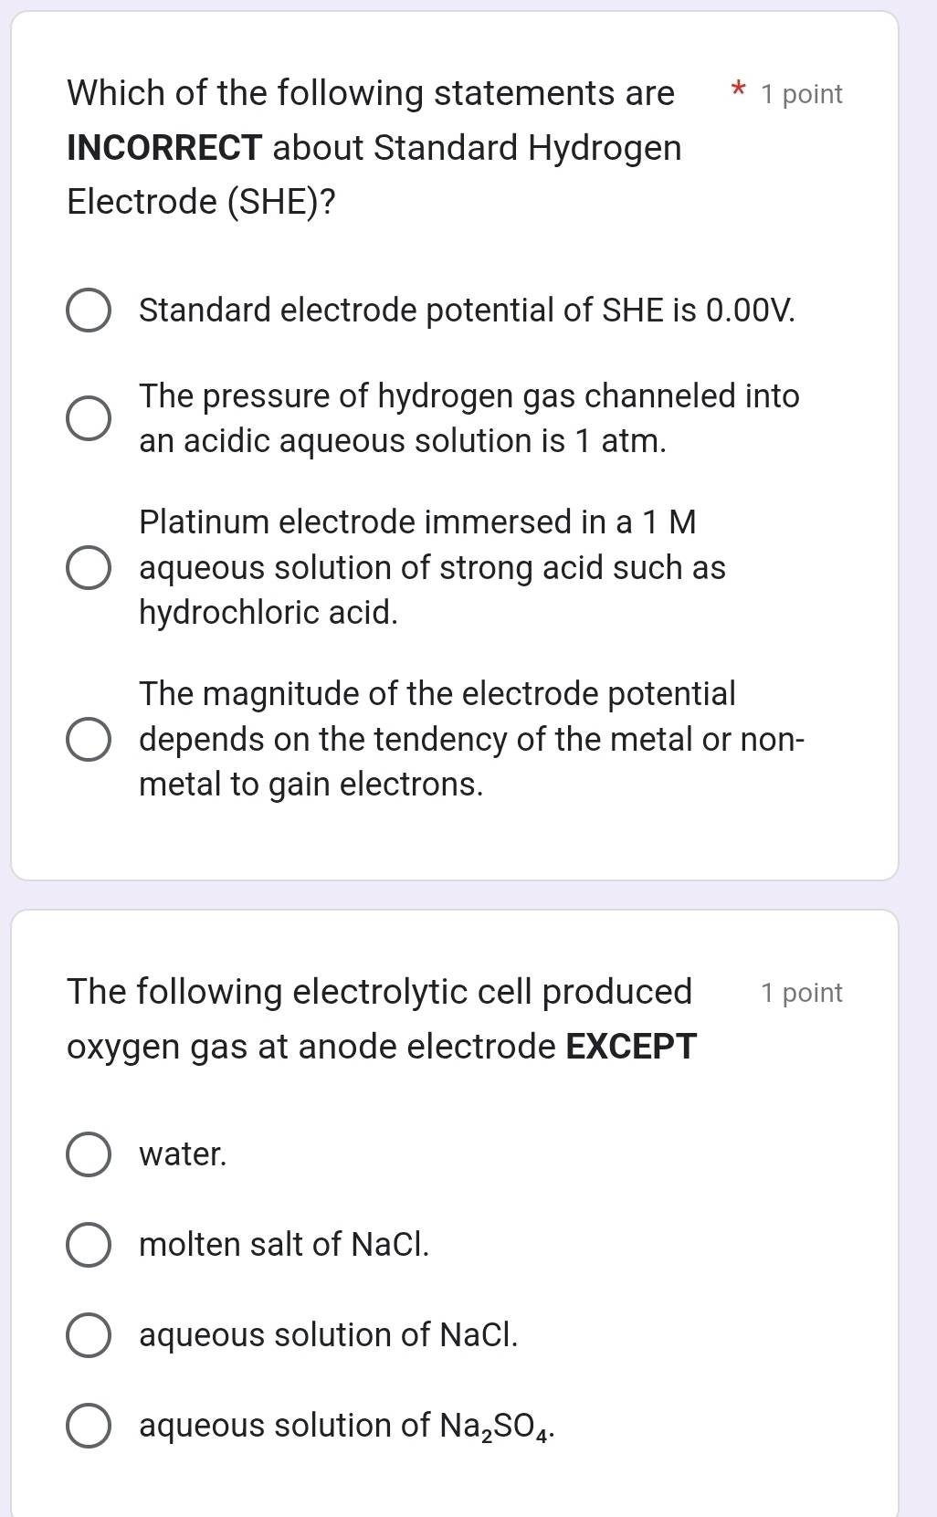Viewport: 937px width, 1517px height.
Task: Click the "aqueous solution of NaCl." label text
Action: pos(328,1335)
